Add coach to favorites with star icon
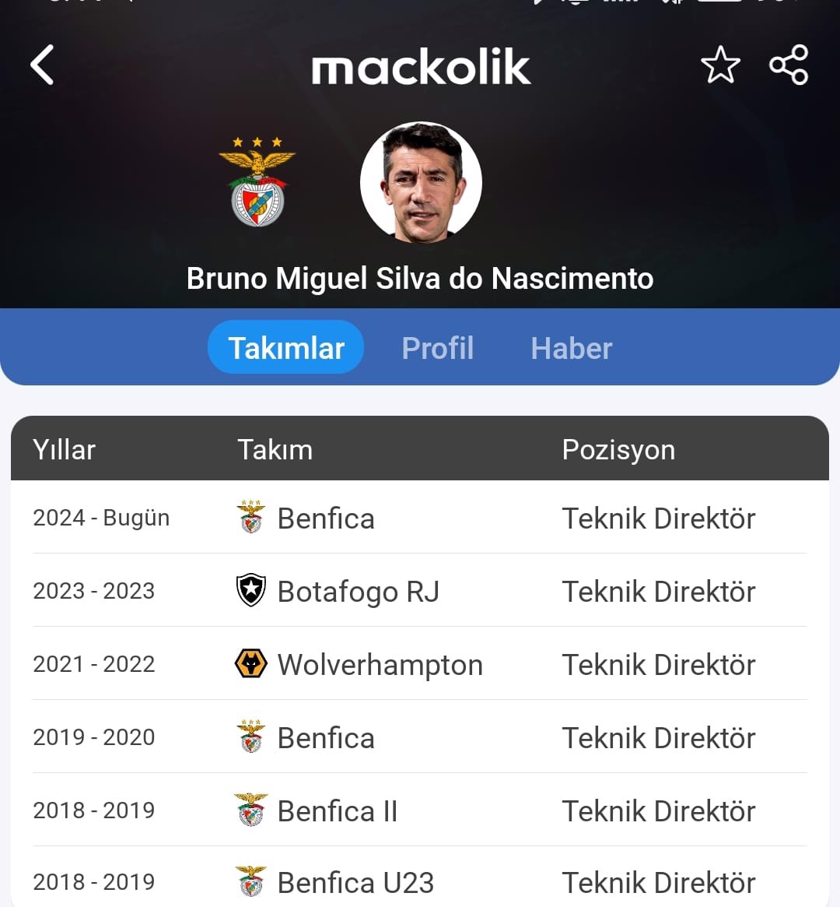This screenshot has height=907, width=840. 720,65
